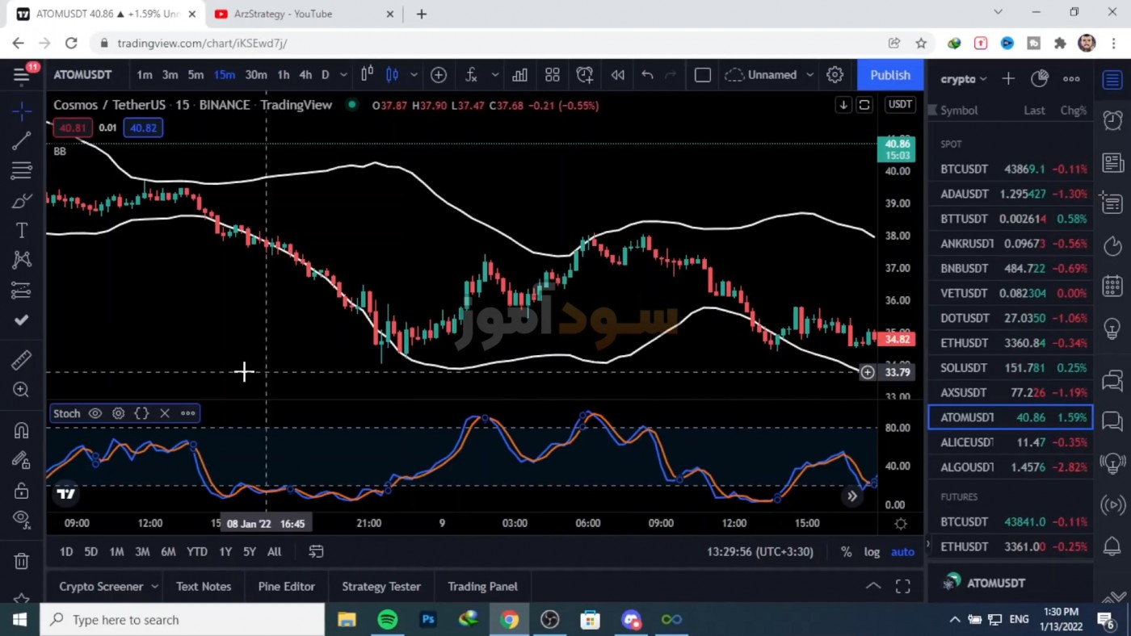Select BTCUSDT in the spot watchlist

(1010, 169)
